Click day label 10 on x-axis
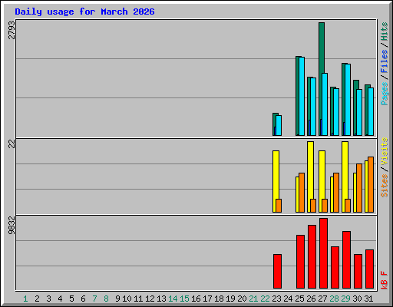Viewport: 393px width, 307px height. coord(127,299)
